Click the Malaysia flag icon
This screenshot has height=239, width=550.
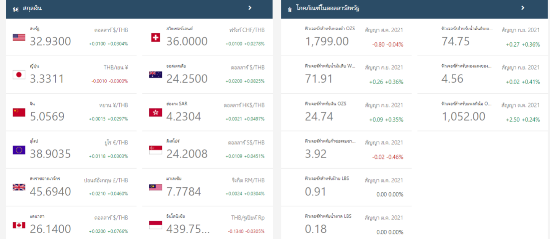(x=156, y=187)
